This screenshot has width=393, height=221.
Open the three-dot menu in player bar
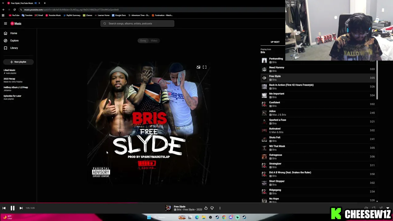coord(220,208)
